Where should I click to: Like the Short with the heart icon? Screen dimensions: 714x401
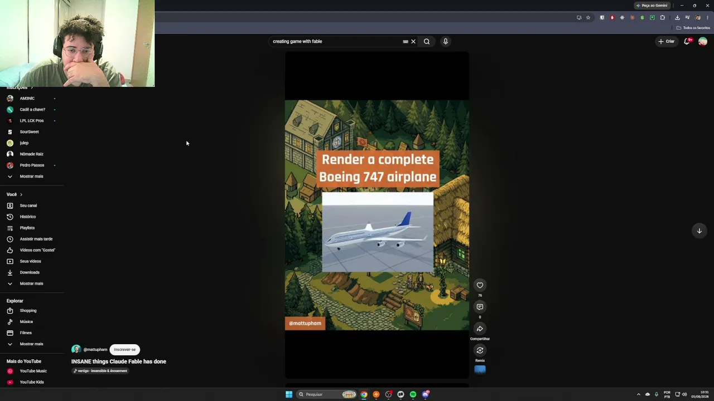(x=480, y=285)
